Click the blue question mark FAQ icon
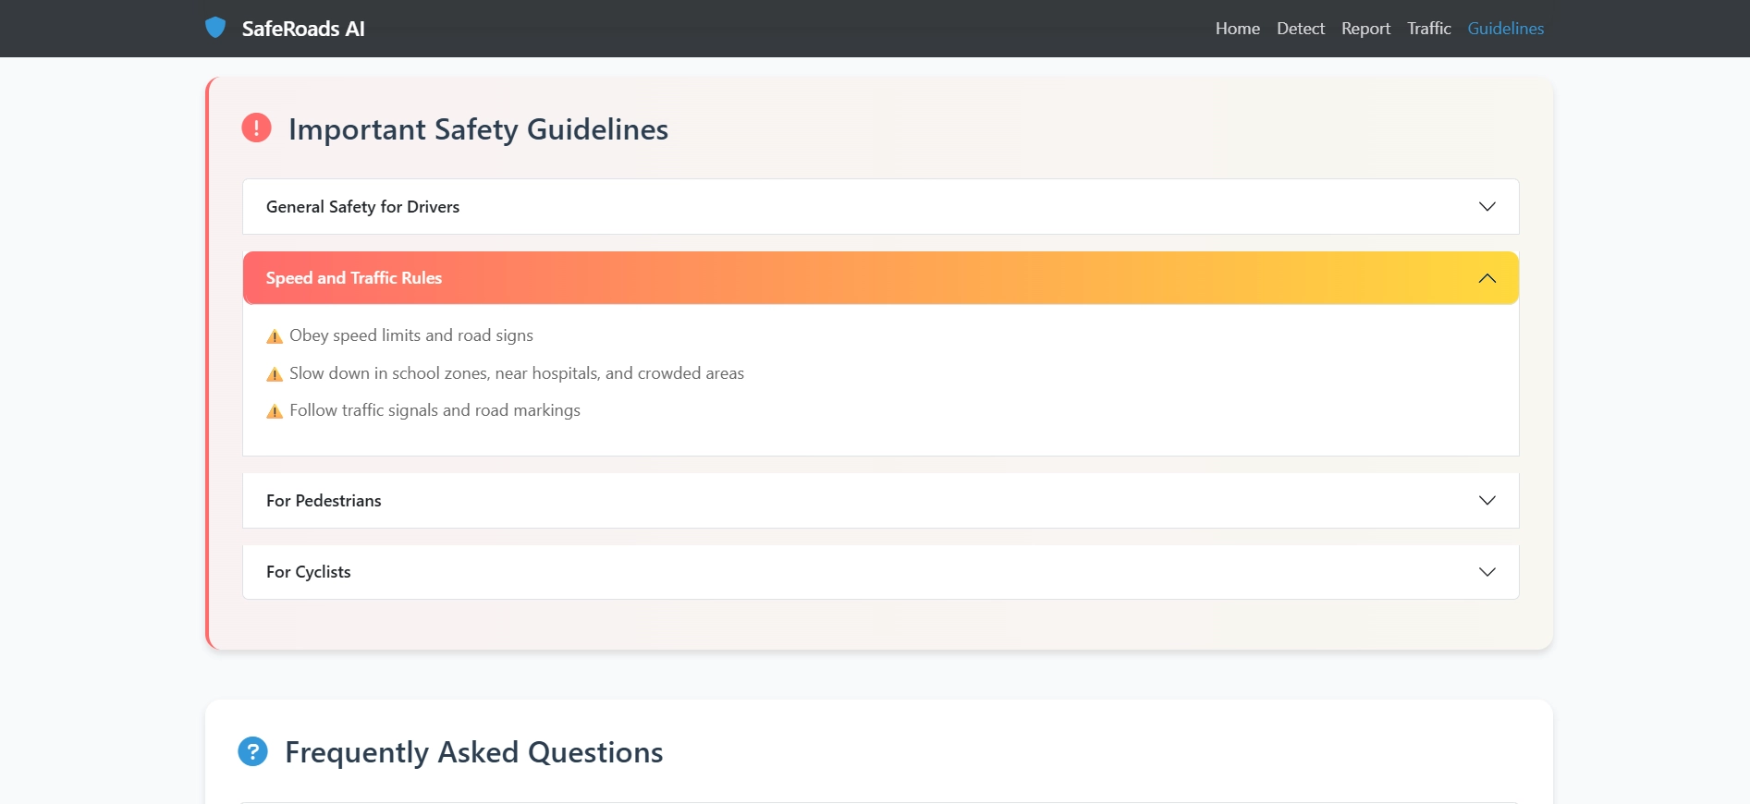The width and height of the screenshot is (1750, 804). [252, 751]
